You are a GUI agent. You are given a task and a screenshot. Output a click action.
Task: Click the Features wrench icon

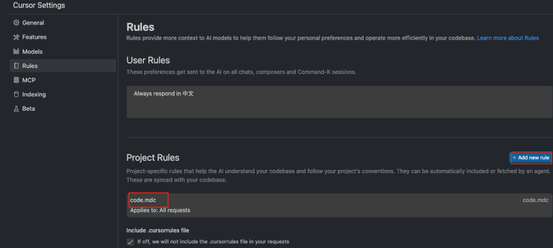coord(16,37)
